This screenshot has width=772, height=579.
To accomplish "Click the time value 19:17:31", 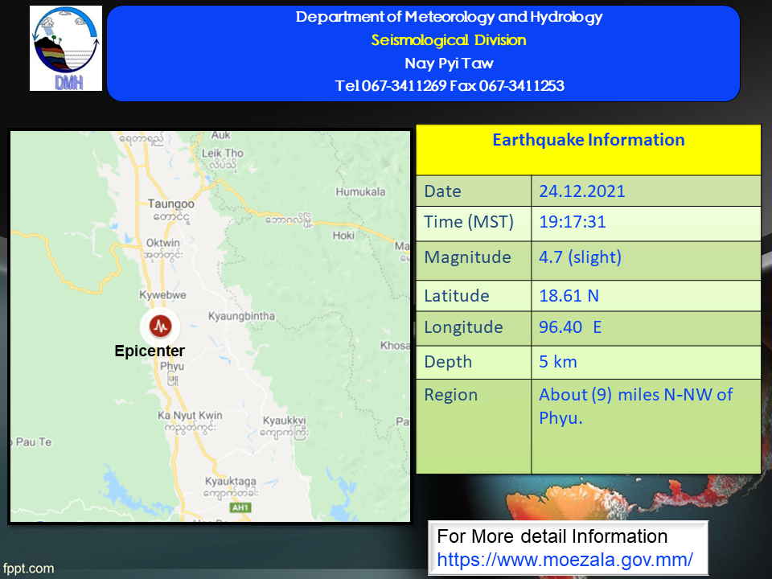I will pyautogui.click(x=572, y=222).
